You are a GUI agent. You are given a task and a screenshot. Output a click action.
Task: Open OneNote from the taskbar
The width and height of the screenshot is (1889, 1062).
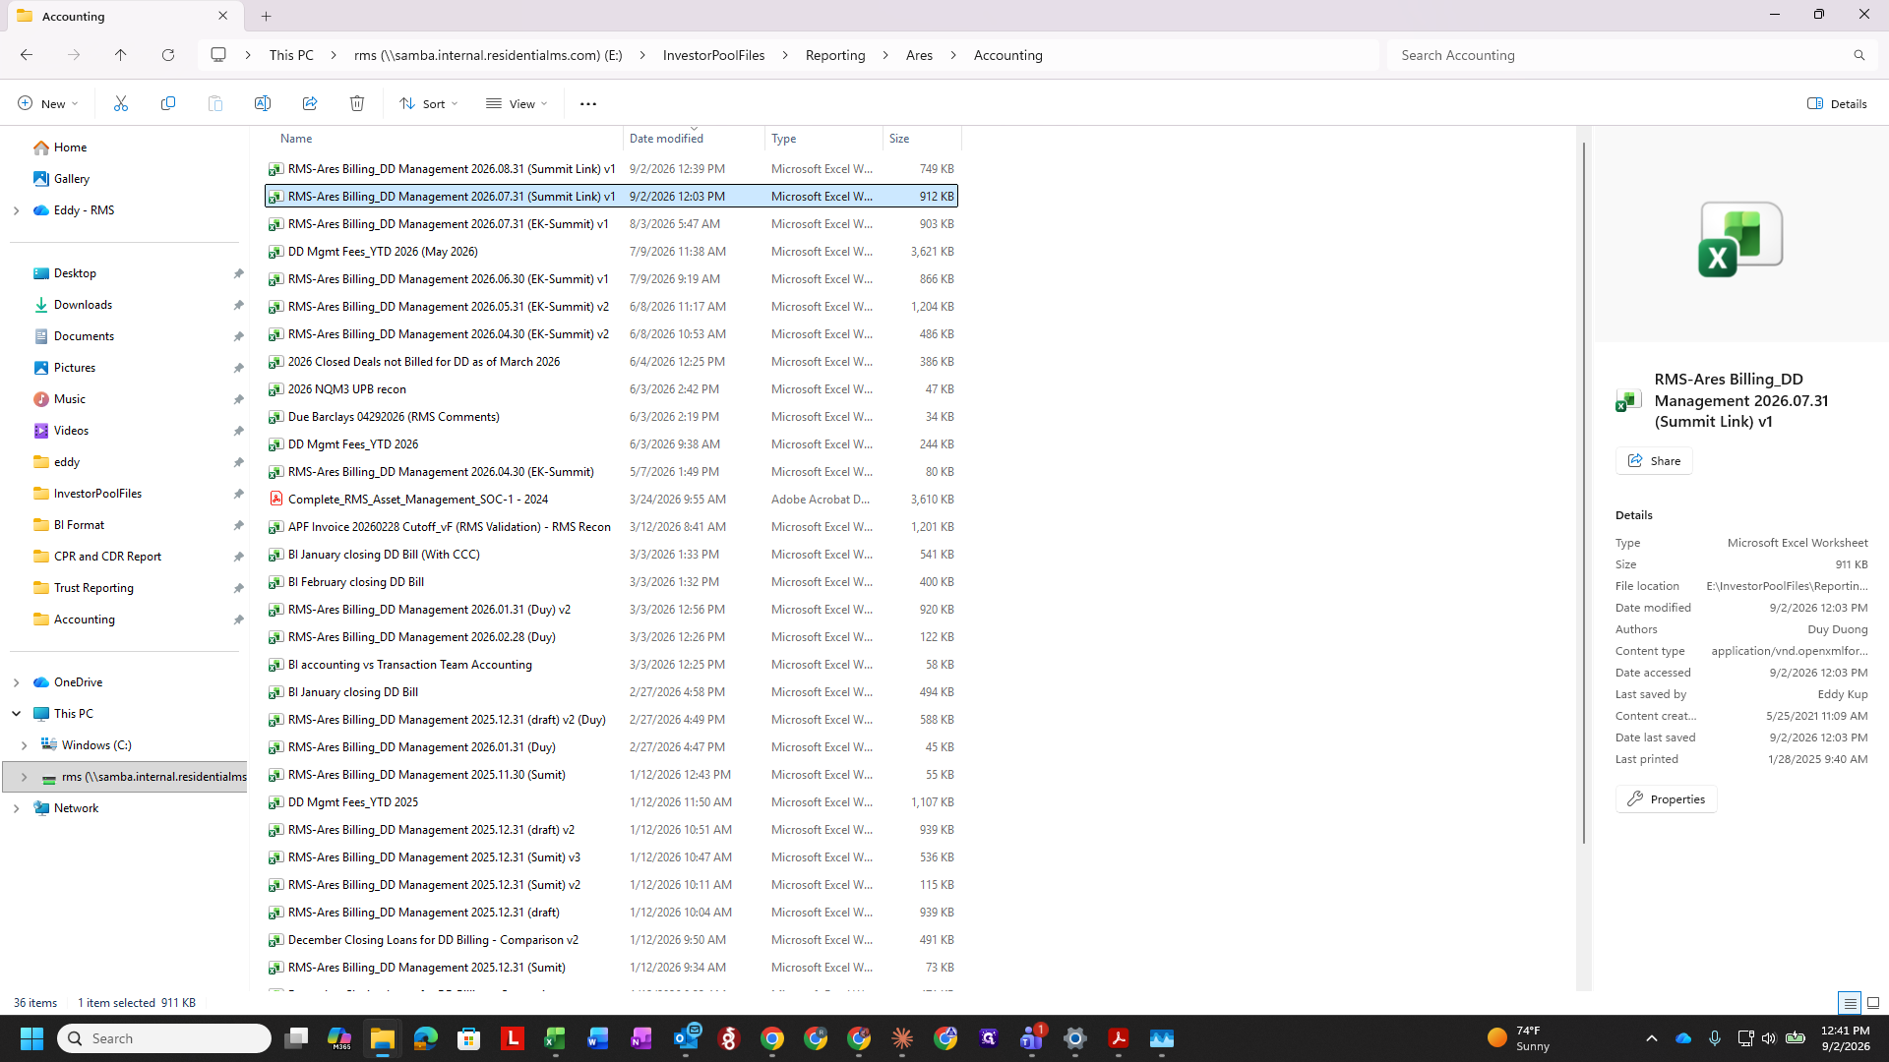641,1038
